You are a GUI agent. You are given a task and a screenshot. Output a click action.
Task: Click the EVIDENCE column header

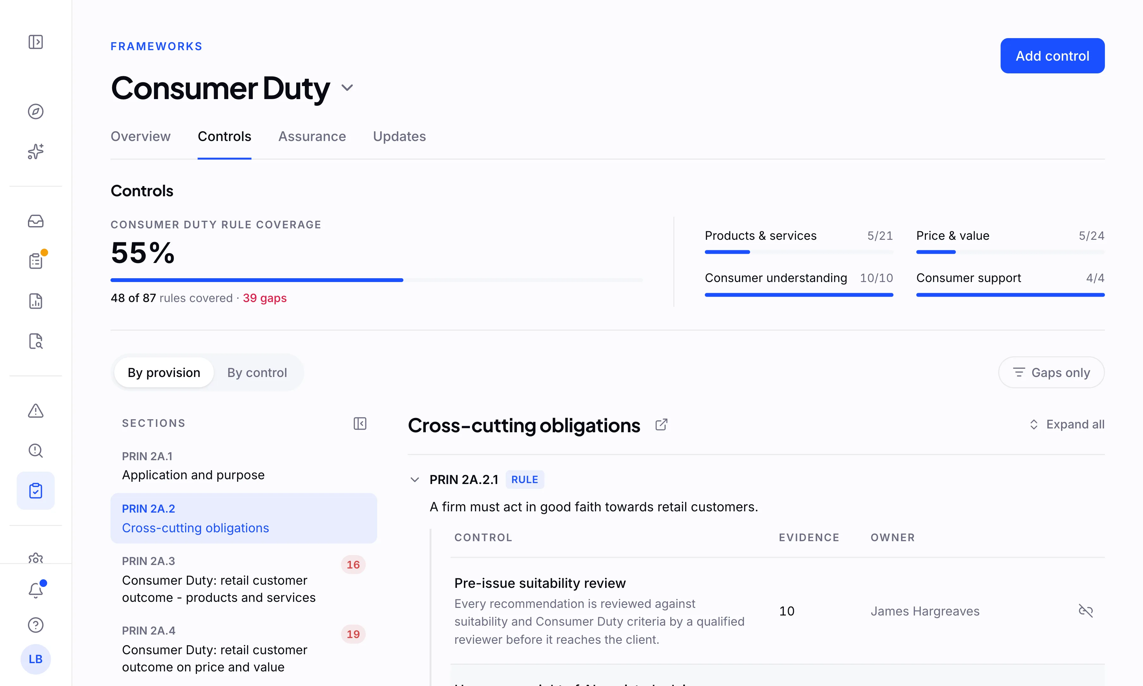point(808,538)
